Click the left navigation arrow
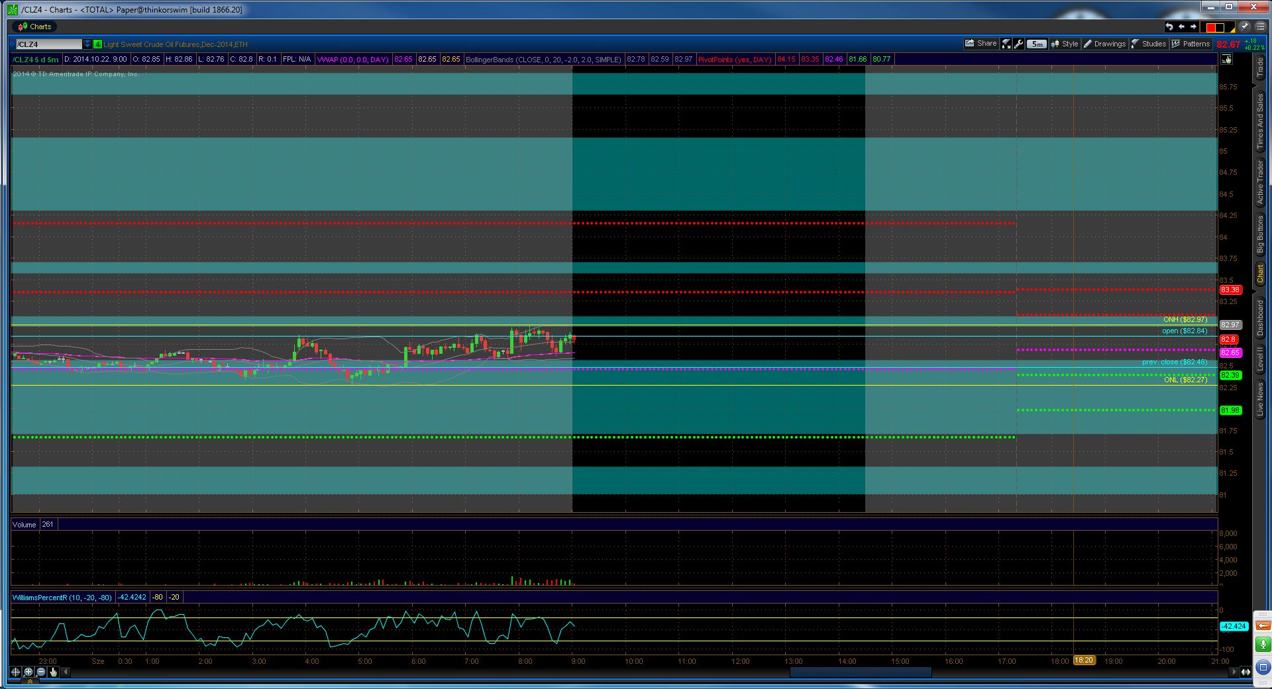This screenshot has width=1272, height=689. pos(1181,26)
